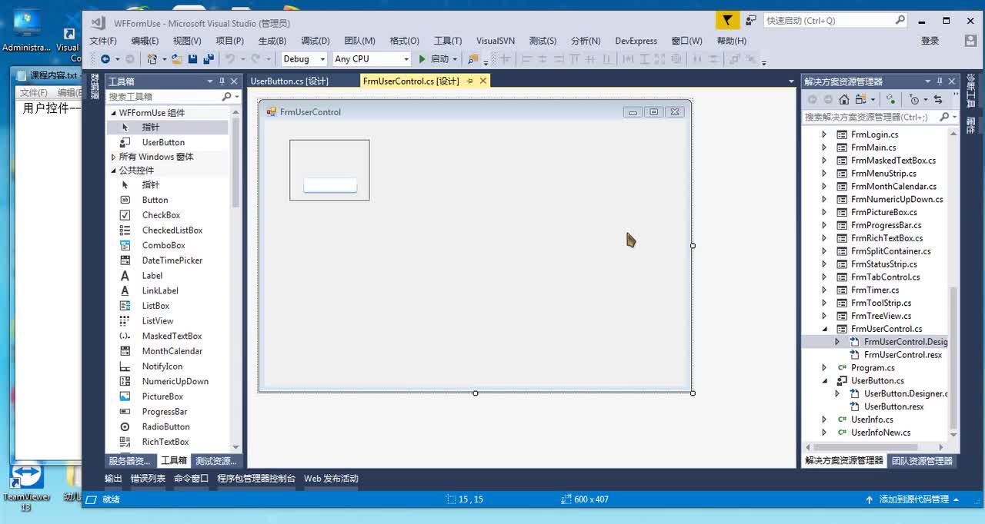The width and height of the screenshot is (985, 524).
Task: Click the notifications flag icon
Action: click(x=727, y=21)
